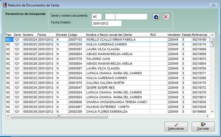Select document number 00038329
Screen dimensions: 221x137
click(30, 64)
